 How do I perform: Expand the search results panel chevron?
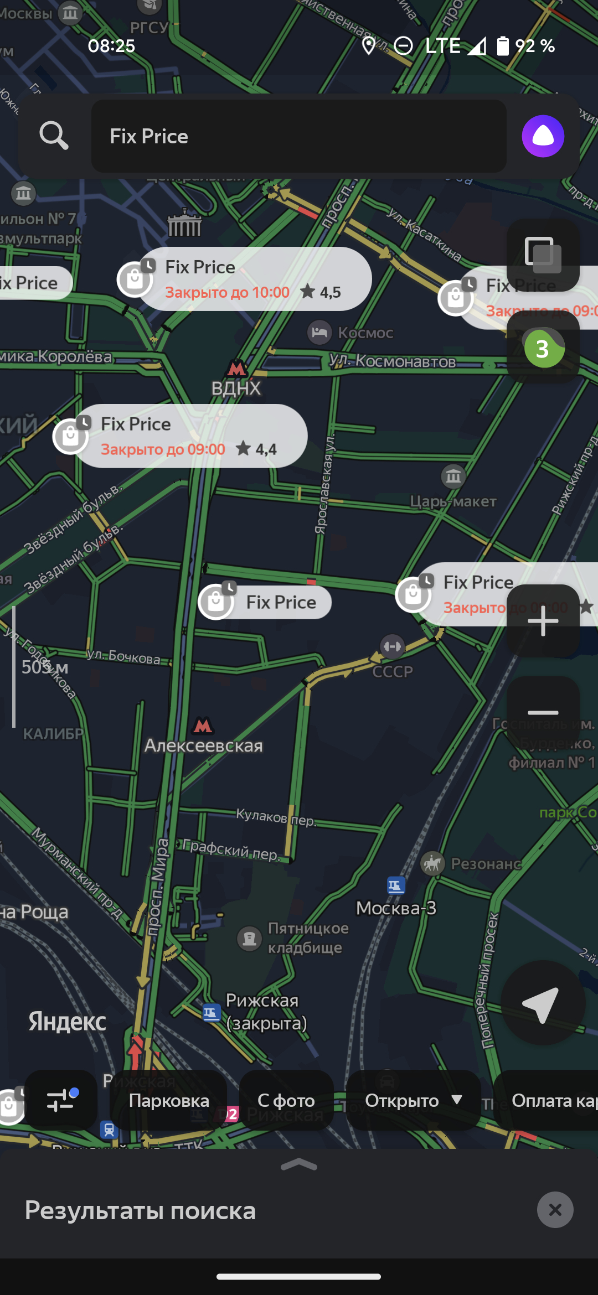pyautogui.click(x=299, y=1165)
